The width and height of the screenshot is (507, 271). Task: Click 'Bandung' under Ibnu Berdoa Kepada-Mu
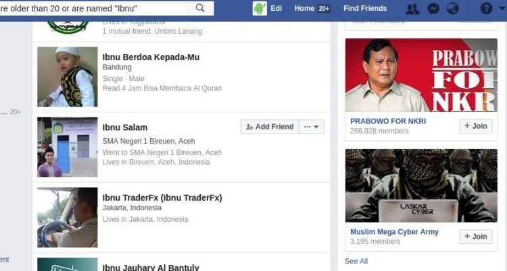(117, 67)
